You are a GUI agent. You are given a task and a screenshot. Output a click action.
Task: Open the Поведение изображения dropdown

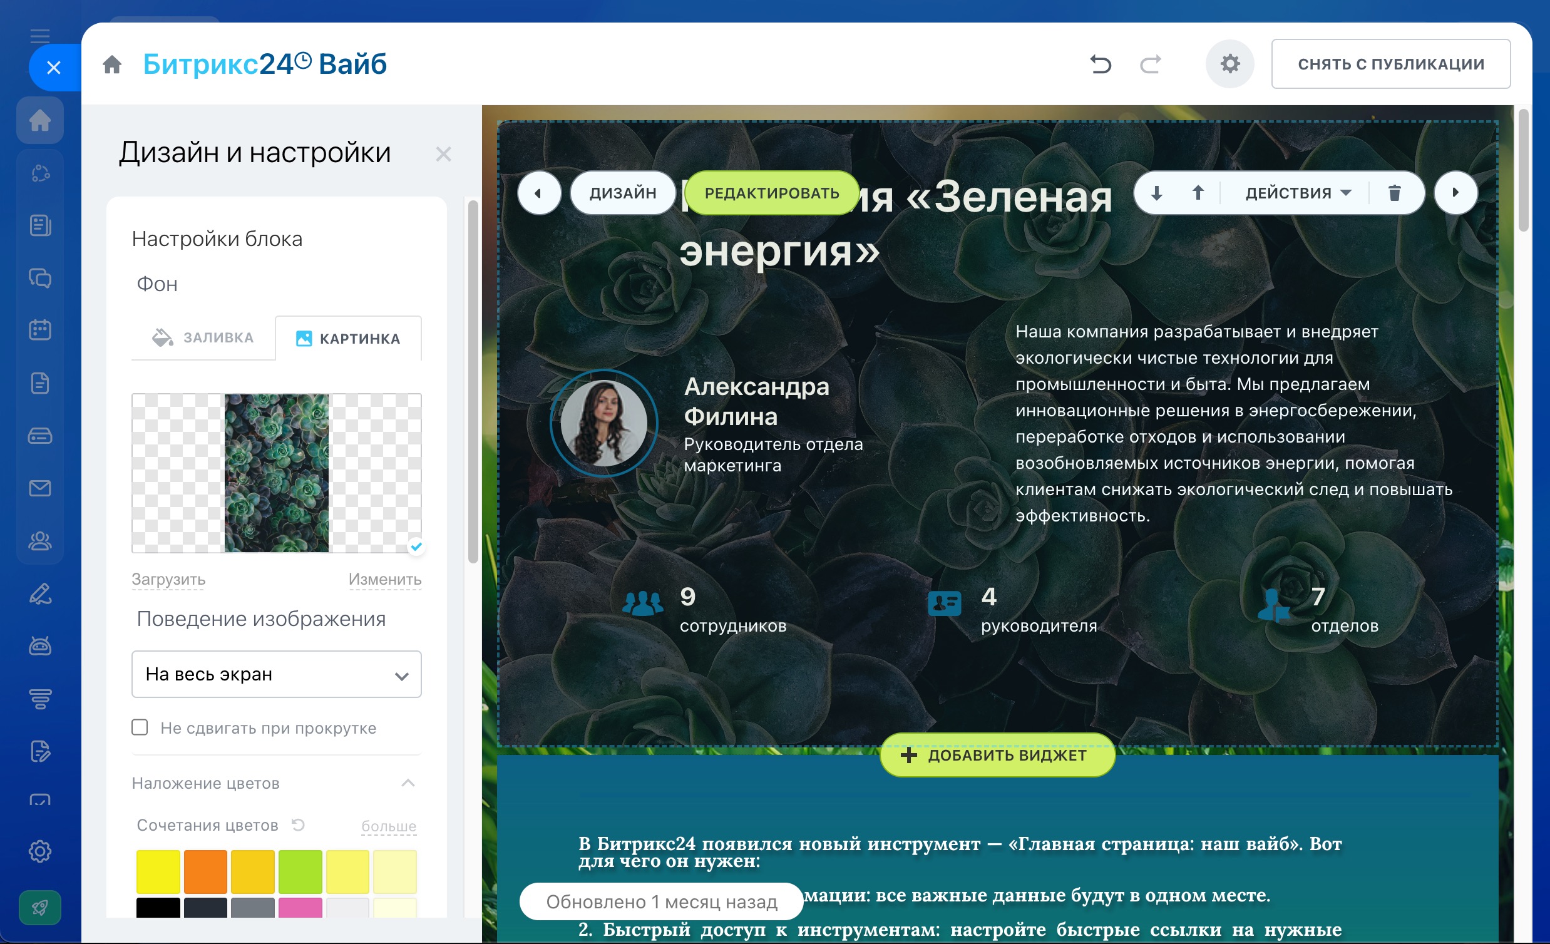tap(276, 674)
